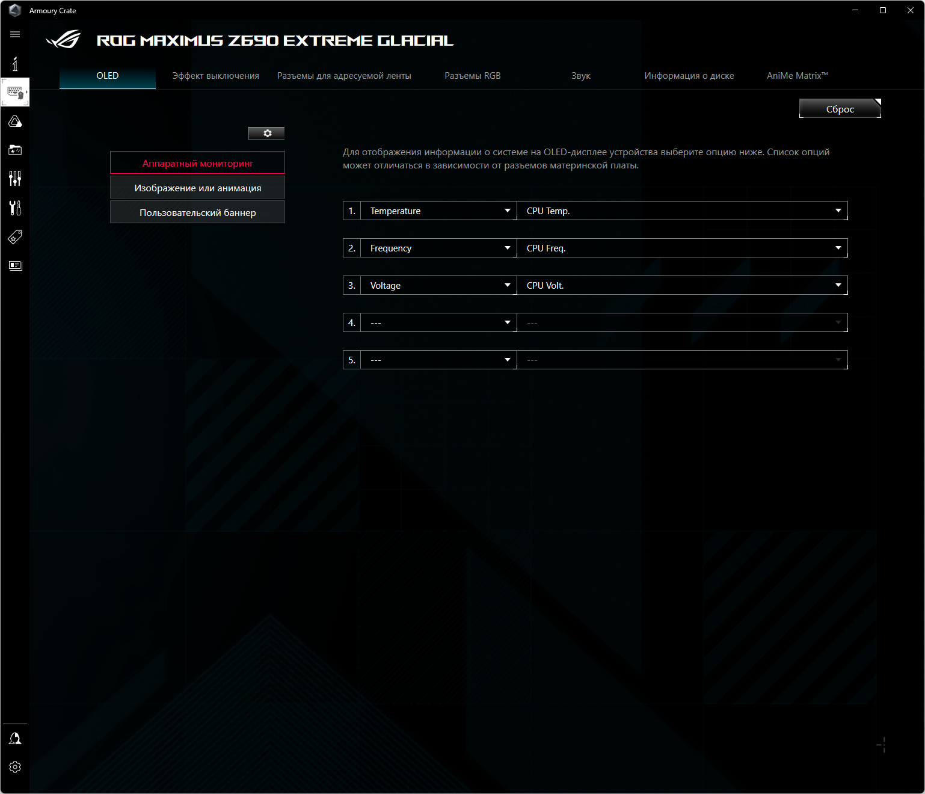This screenshot has width=925, height=794.
Task: Switch to the OLED tab
Action: coord(108,76)
